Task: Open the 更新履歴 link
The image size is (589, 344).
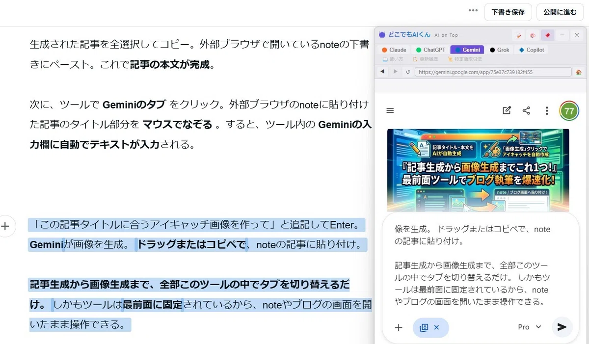Action: (x=425, y=59)
